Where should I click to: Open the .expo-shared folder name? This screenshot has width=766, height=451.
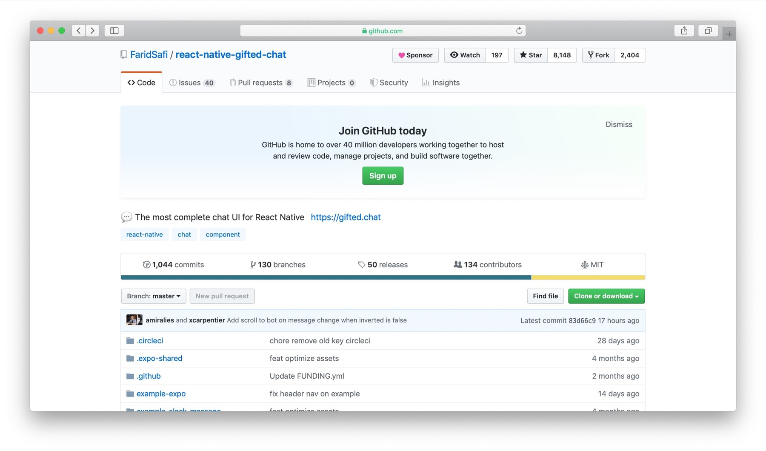point(159,358)
